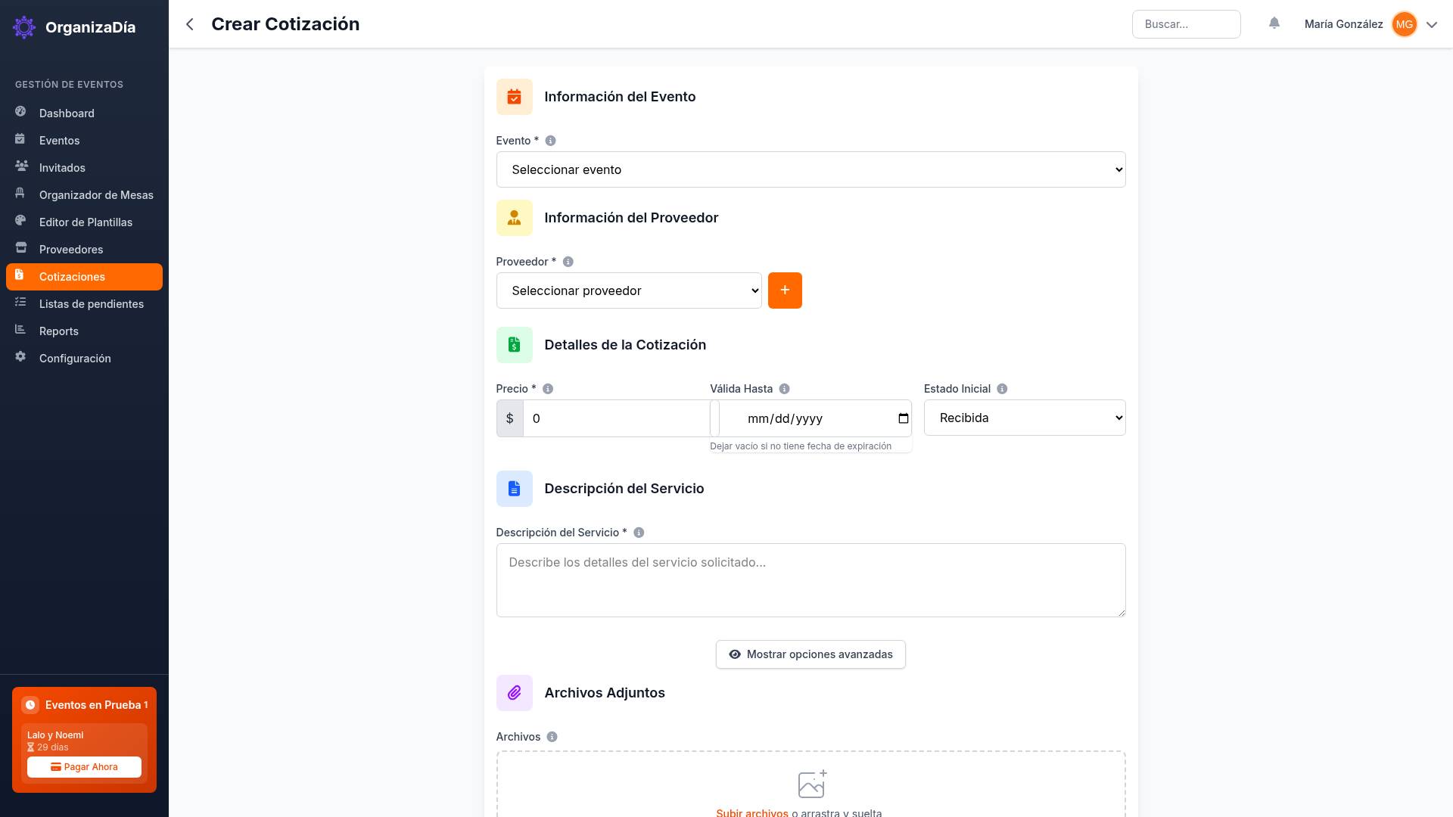Click the info icon next to Precio

(547, 388)
